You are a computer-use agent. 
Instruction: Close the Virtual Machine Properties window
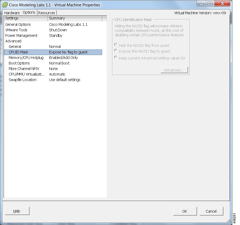pyautogui.click(x=222, y=3)
